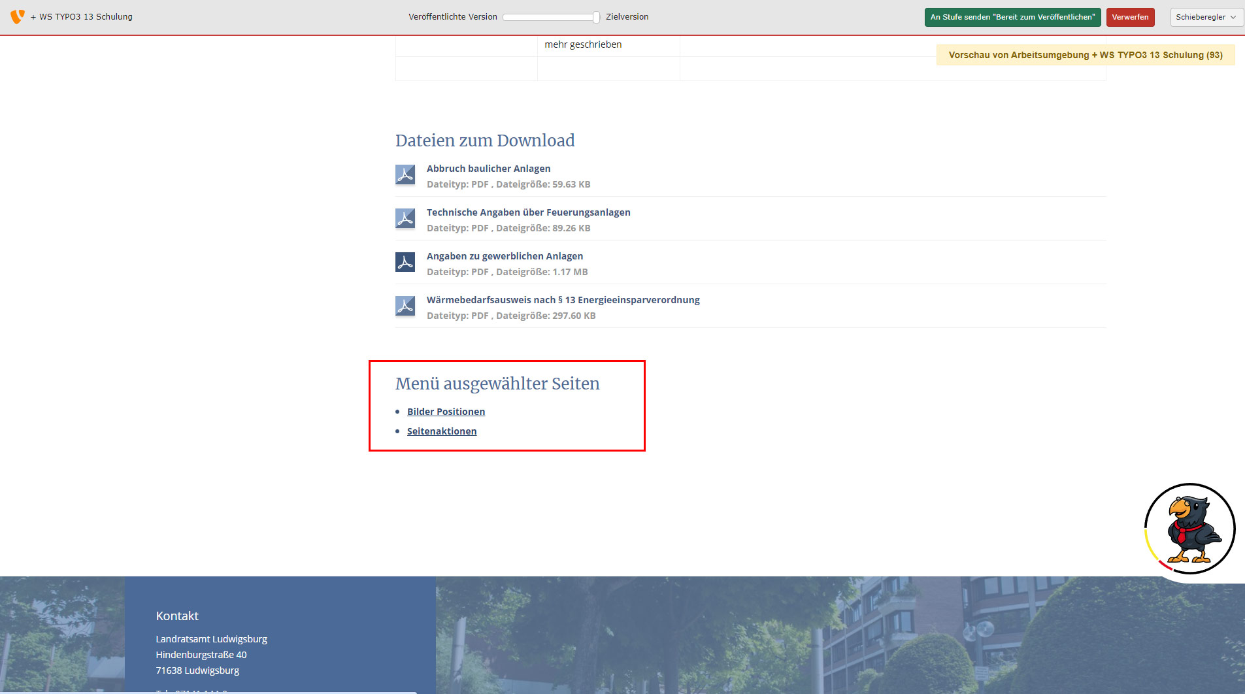Click PDF icon for Technische Angaben über Feuerungsanlagen

tap(405, 218)
